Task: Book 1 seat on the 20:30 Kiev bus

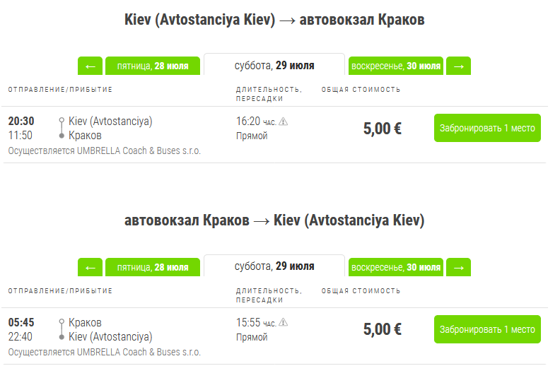Action: [x=487, y=128]
